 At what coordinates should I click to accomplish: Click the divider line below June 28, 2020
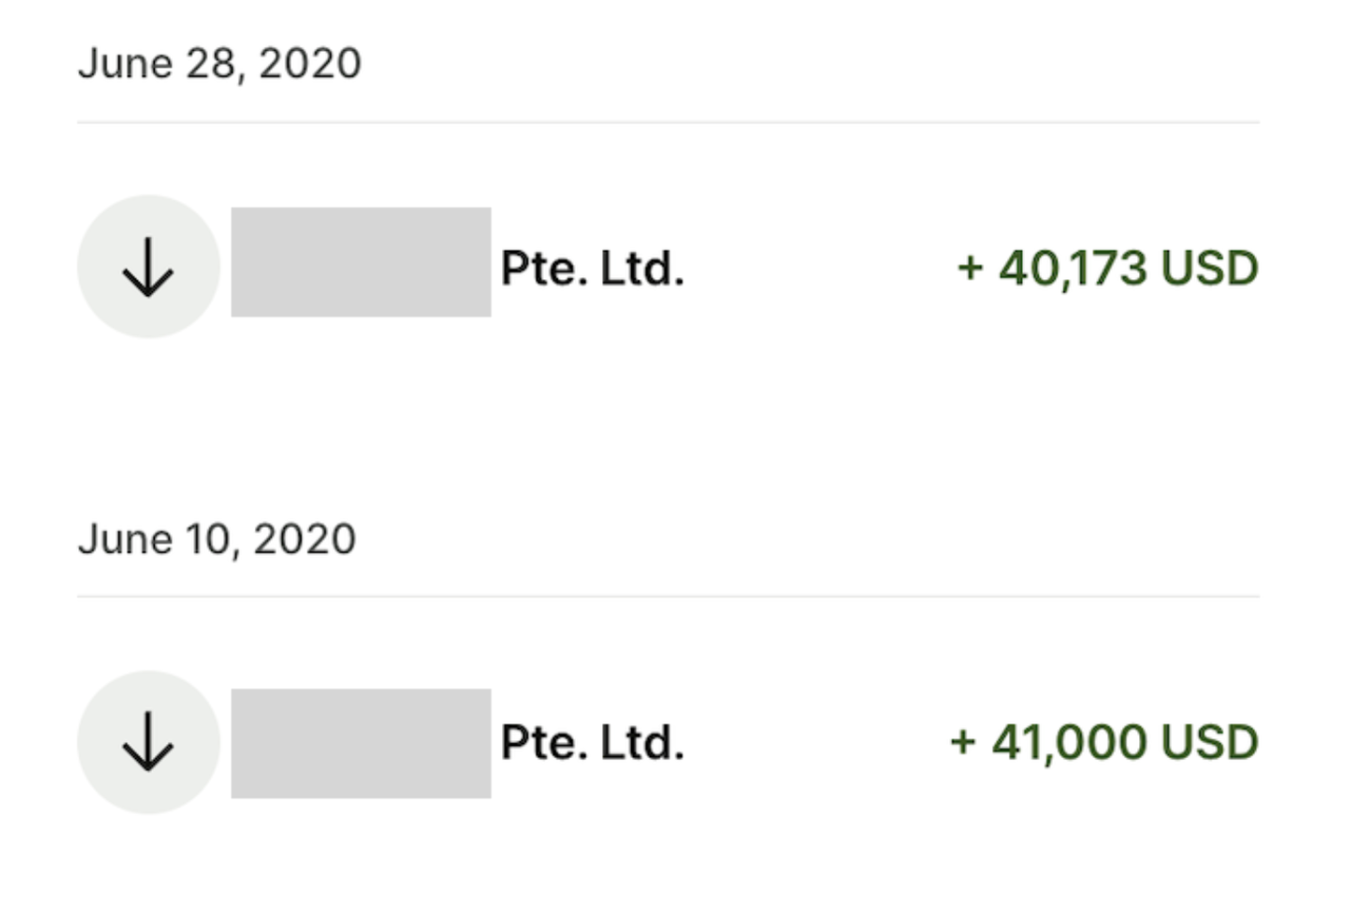pos(668,122)
